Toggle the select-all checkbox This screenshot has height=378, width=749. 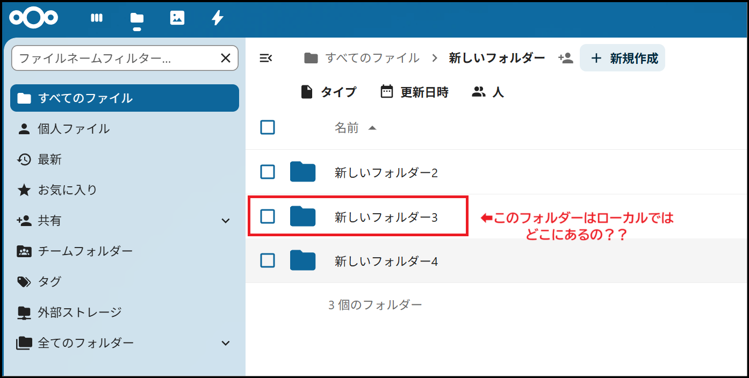coord(268,128)
